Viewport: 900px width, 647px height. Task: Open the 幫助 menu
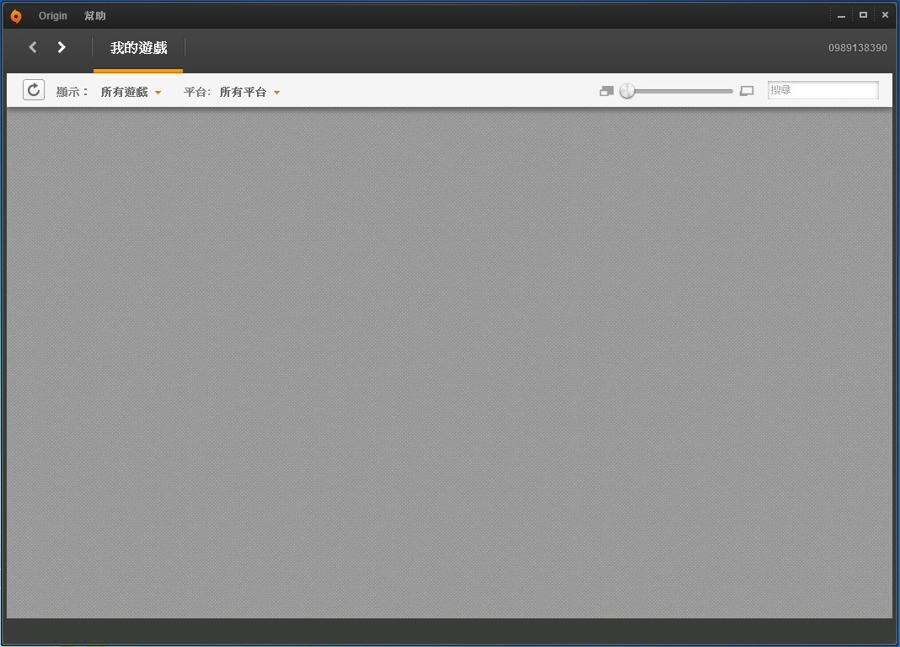click(x=95, y=16)
